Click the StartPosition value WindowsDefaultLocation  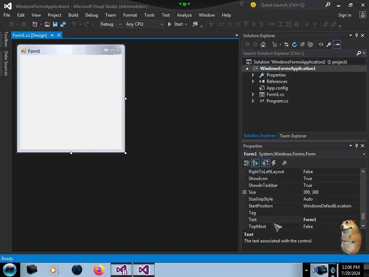[327, 206]
